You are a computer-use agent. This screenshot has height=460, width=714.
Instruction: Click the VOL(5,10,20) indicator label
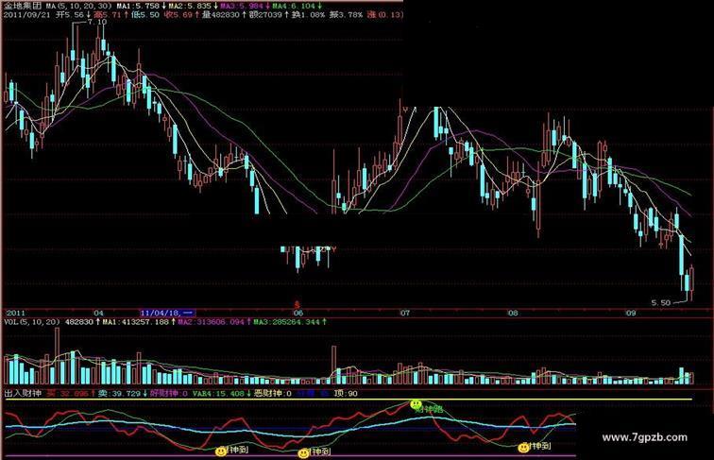click(x=32, y=322)
